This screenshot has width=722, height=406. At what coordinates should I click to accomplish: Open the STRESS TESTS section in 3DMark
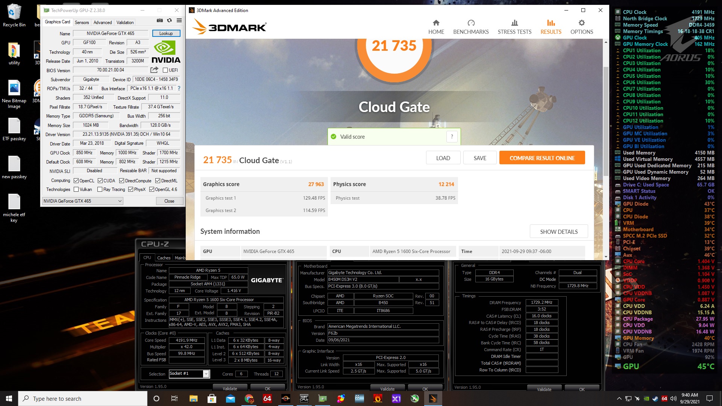(514, 27)
